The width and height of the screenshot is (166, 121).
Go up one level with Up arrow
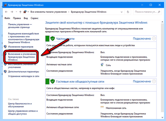[20, 12]
